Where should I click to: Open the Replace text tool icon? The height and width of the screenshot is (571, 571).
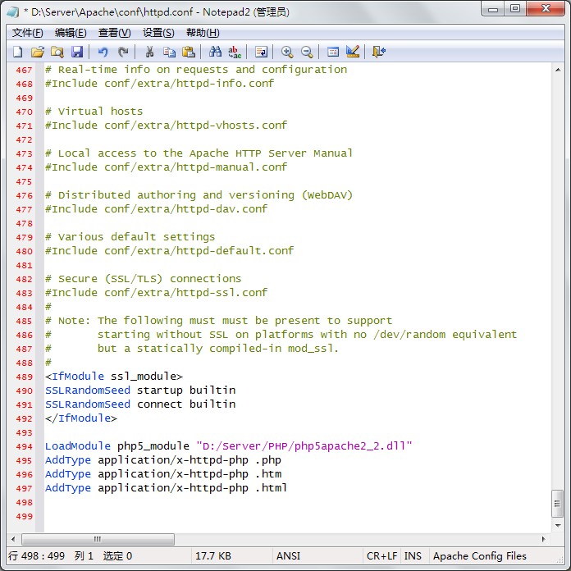tap(235, 52)
